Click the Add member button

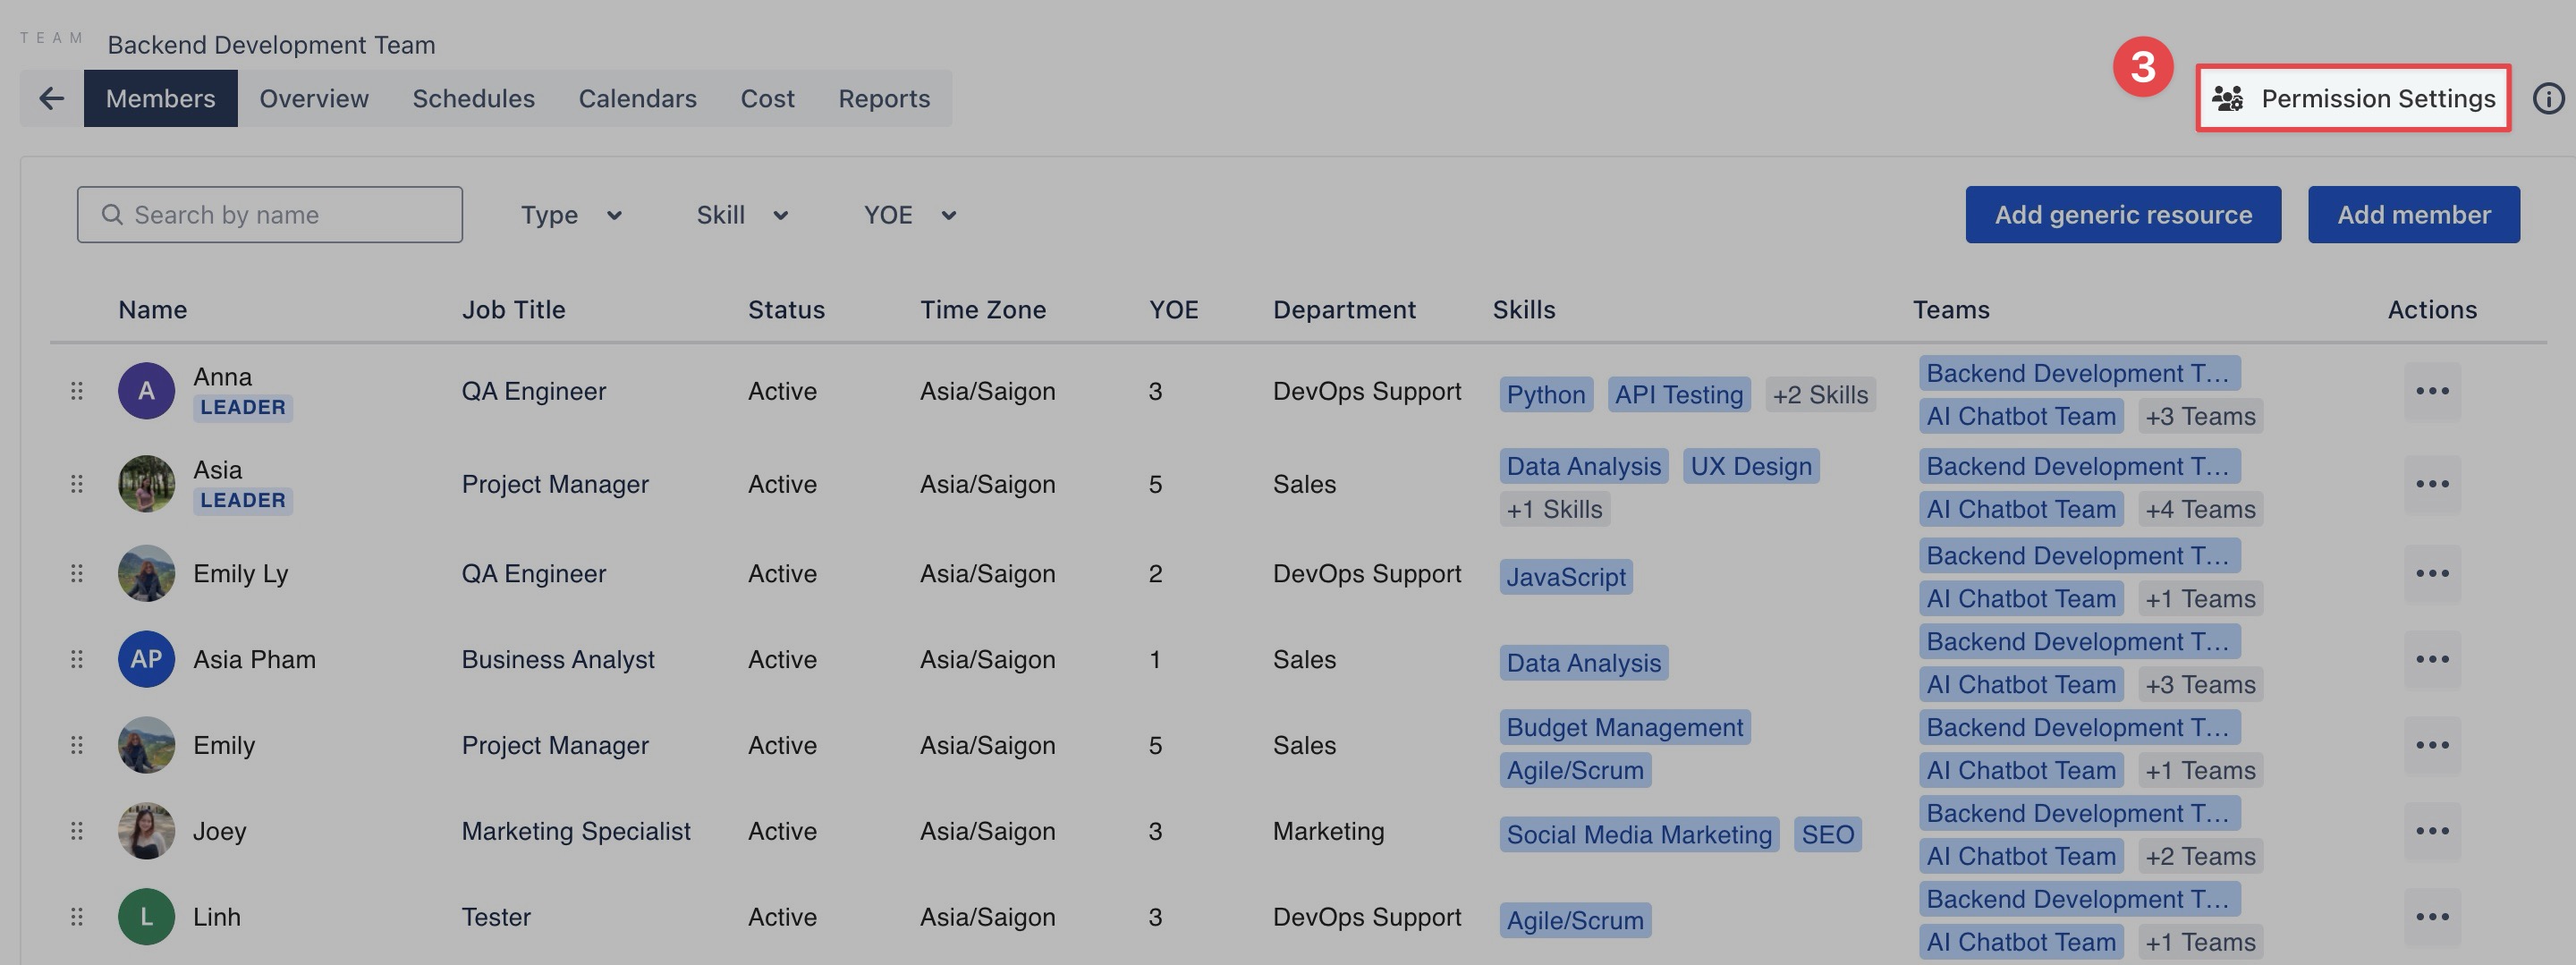(2413, 215)
